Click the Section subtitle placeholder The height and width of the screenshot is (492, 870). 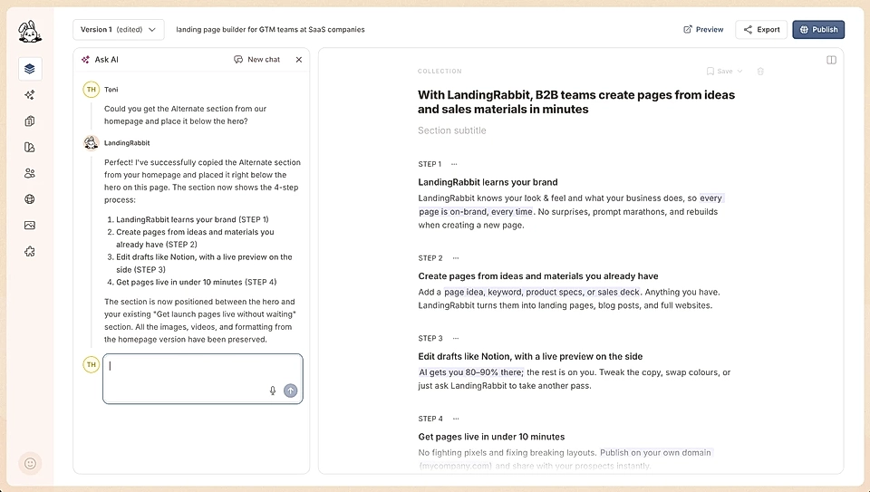click(x=451, y=130)
